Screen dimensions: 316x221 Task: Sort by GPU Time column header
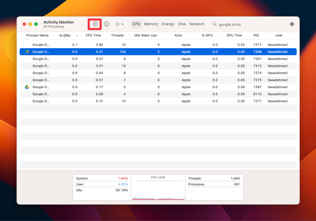point(234,35)
